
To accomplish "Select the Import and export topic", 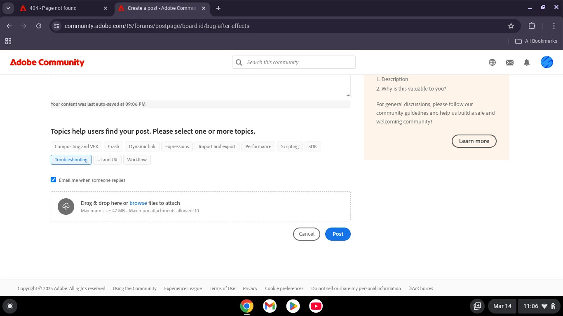I will pyautogui.click(x=217, y=146).
